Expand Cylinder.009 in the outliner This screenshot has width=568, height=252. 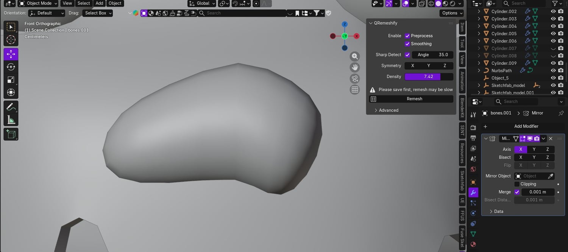pyautogui.click(x=479, y=63)
